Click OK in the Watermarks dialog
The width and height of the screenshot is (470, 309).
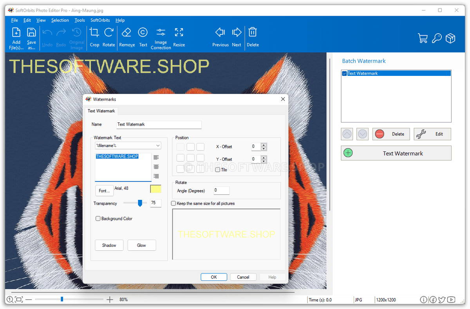click(214, 277)
